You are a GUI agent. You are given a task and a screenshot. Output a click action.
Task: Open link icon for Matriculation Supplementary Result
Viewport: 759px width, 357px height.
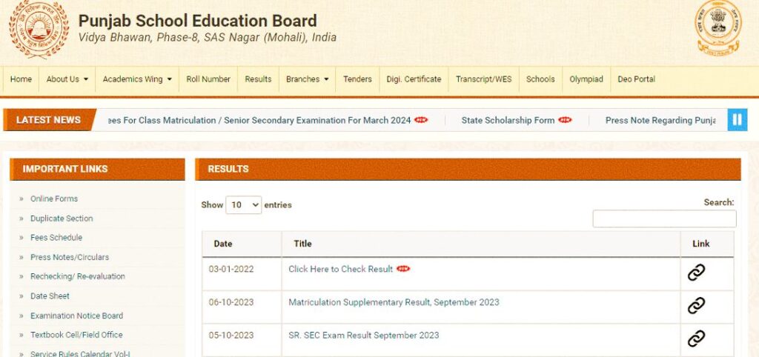pos(695,305)
